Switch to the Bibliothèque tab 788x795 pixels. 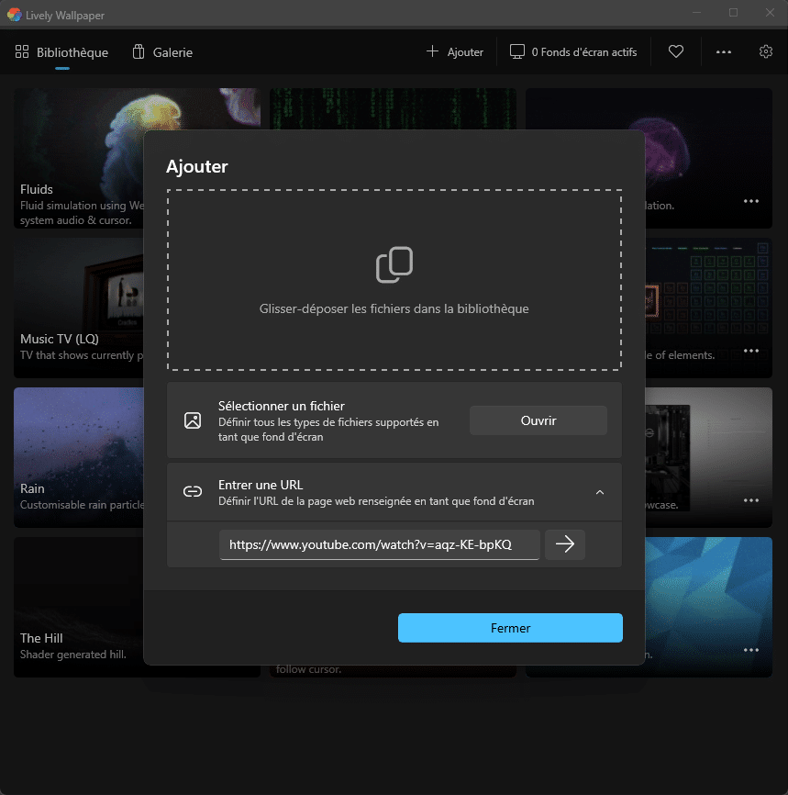(62, 52)
